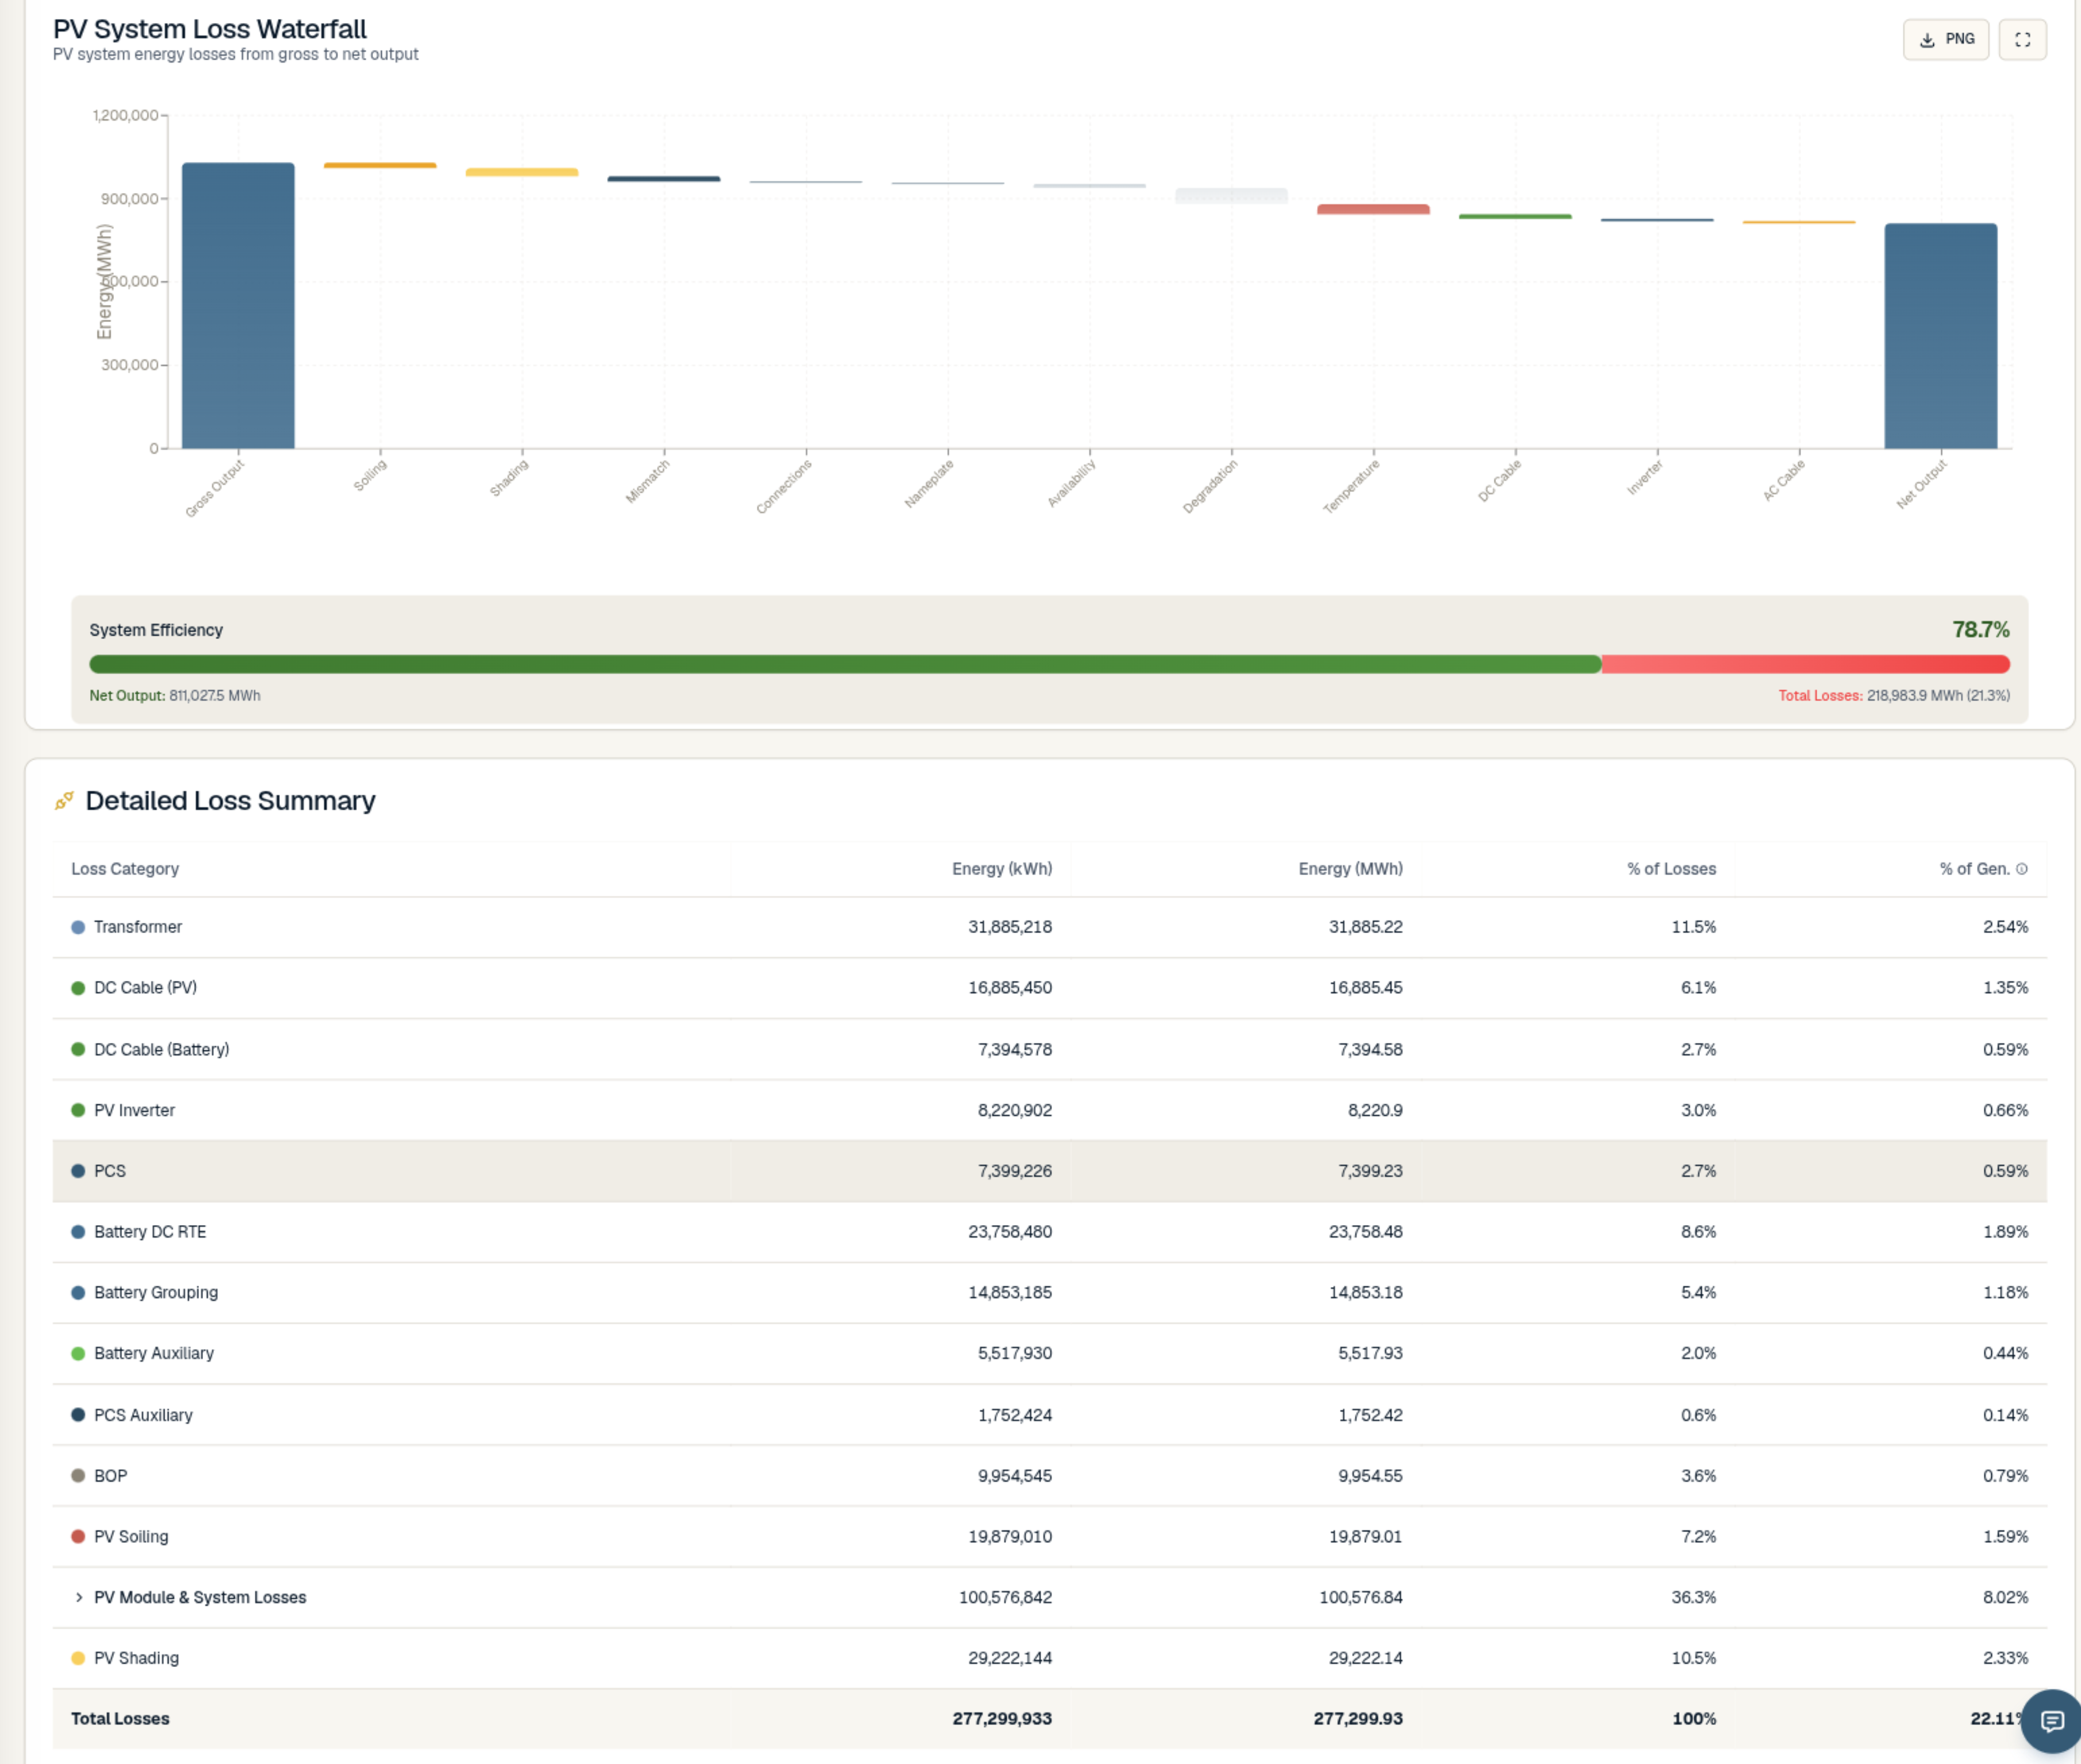Click the red Temperature loss bar
This screenshot has height=1764, width=2081.
click(x=1373, y=209)
